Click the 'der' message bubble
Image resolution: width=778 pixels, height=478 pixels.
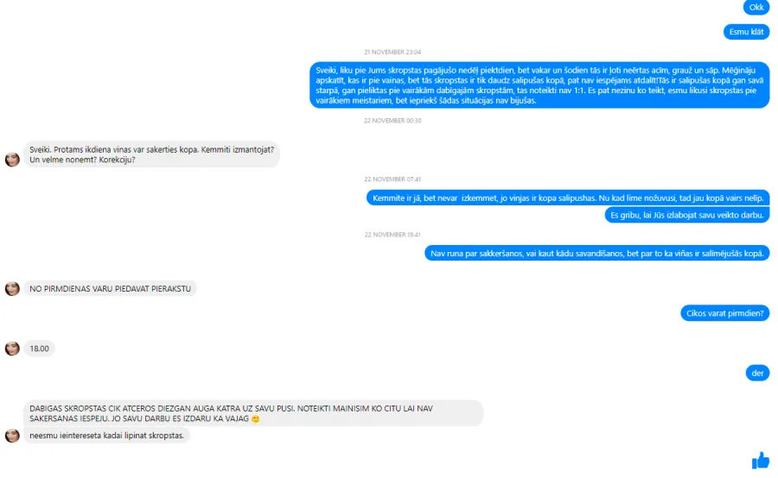point(757,374)
